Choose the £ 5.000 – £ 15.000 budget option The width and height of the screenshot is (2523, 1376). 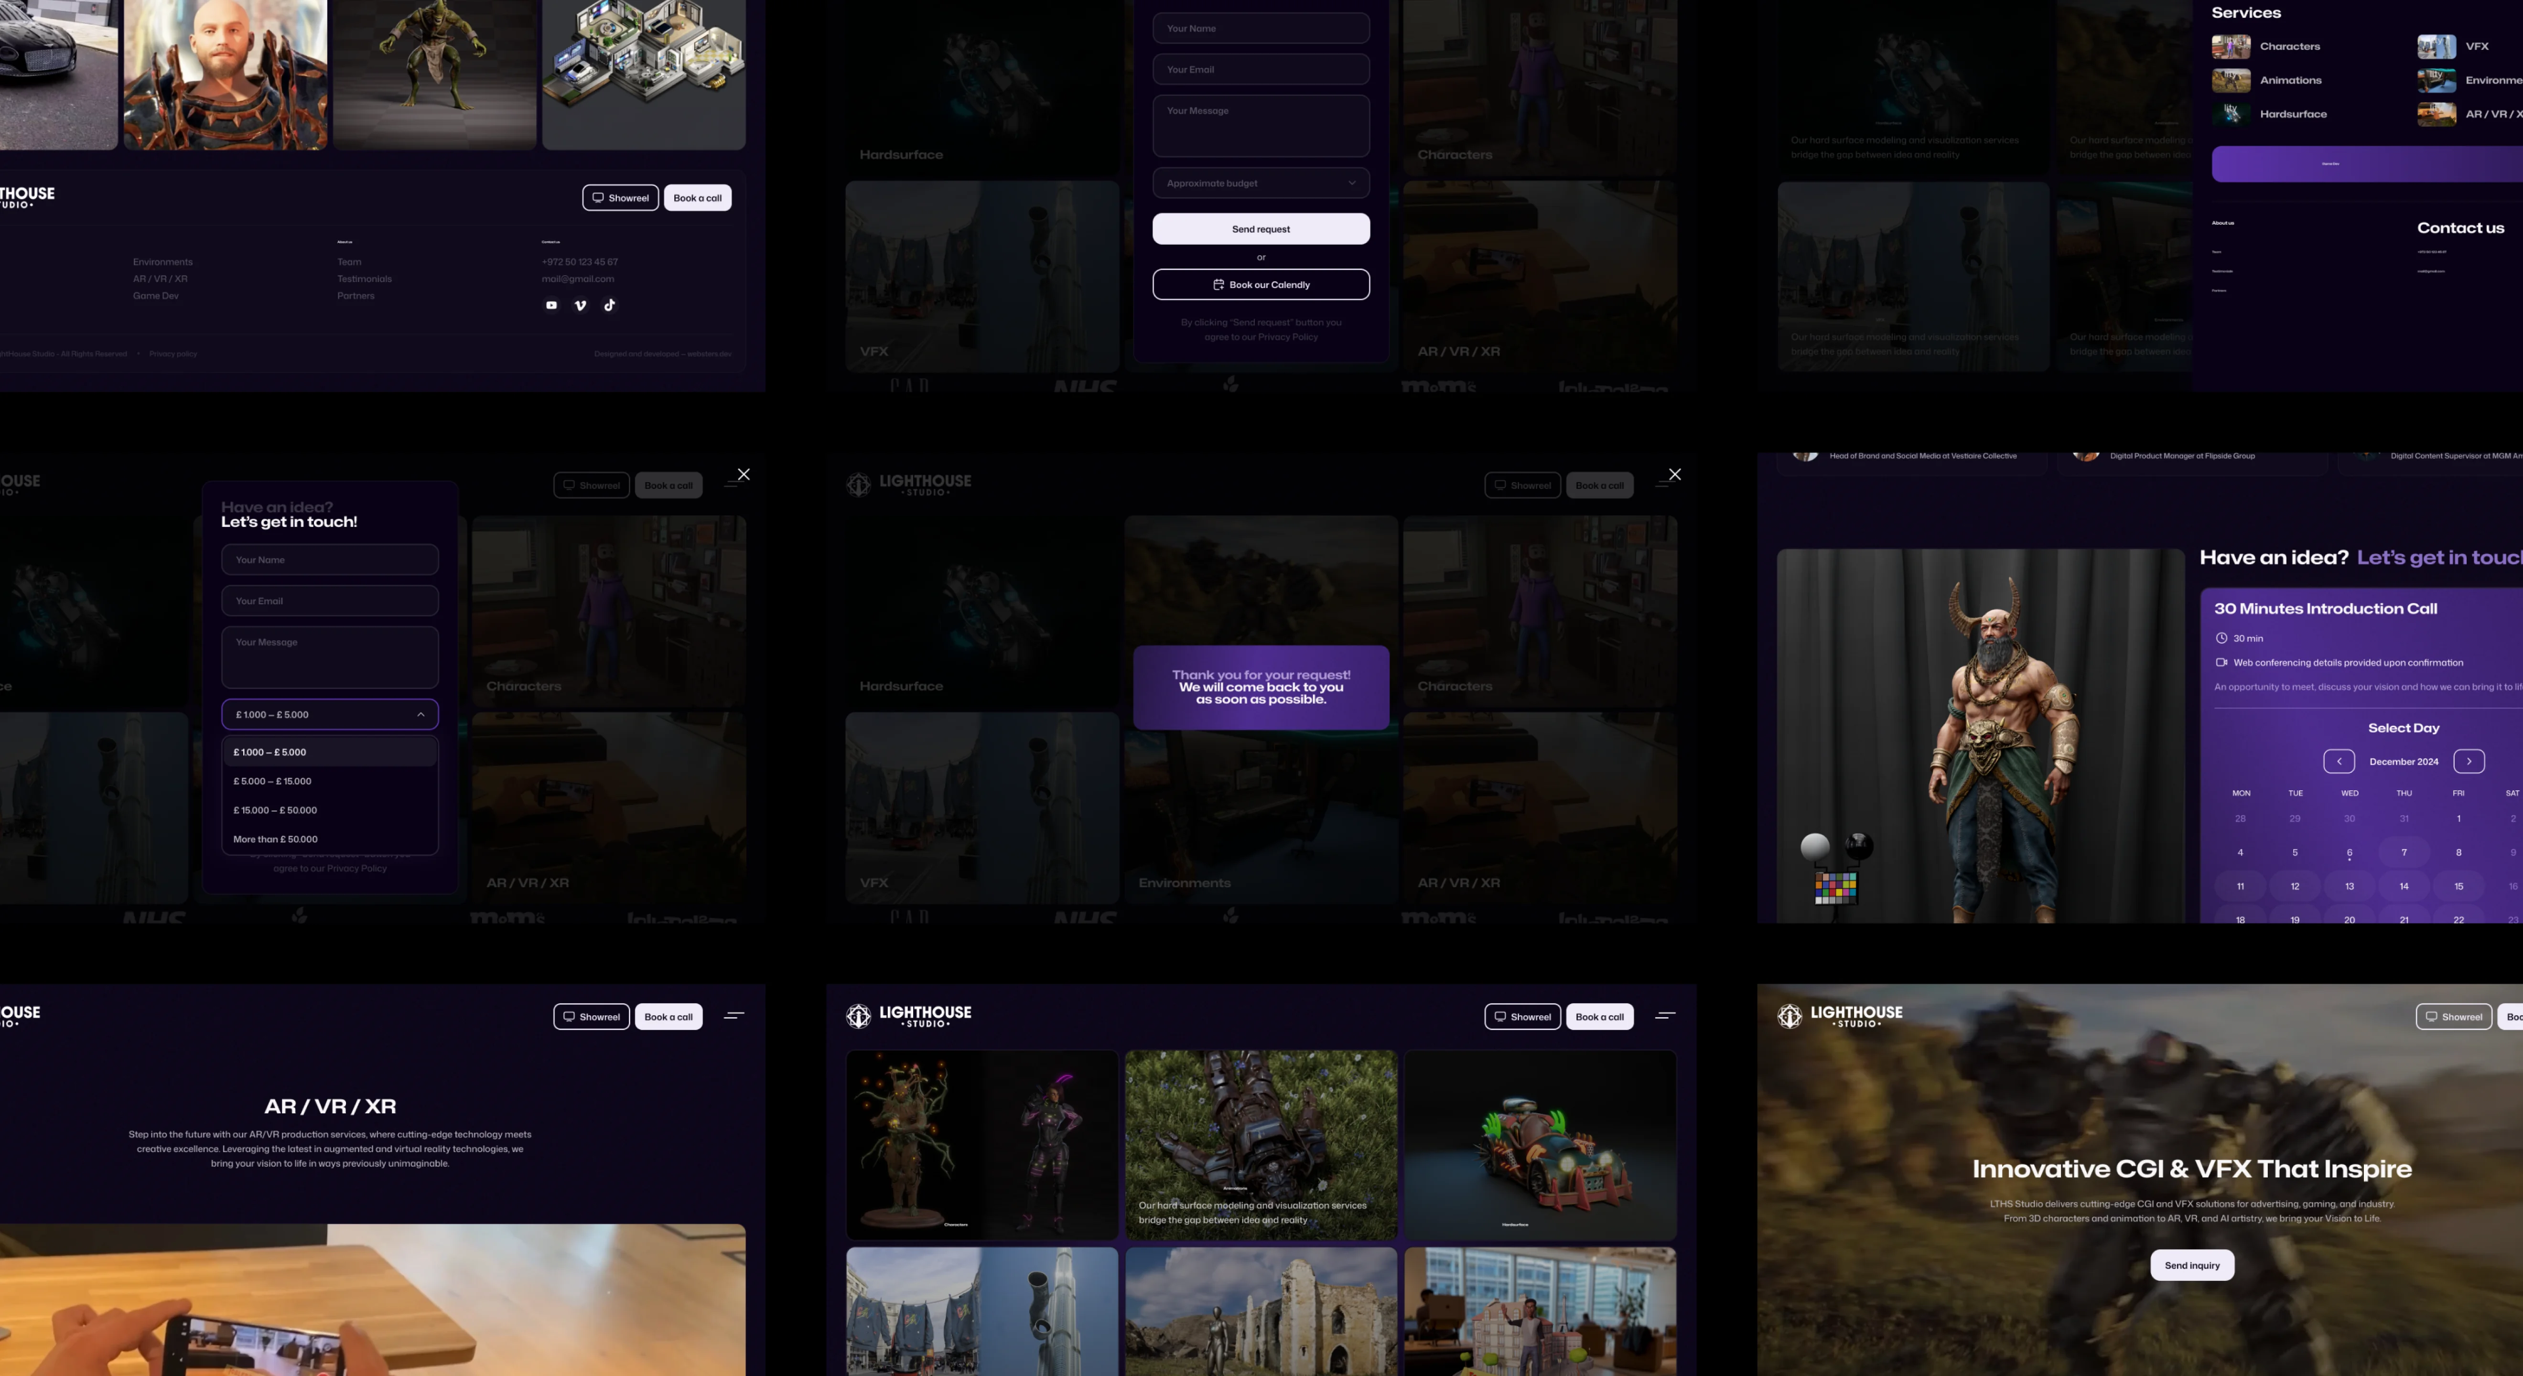pyautogui.click(x=330, y=782)
